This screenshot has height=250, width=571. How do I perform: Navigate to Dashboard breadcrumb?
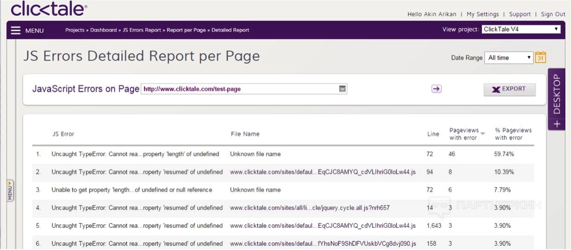pos(103,30)
